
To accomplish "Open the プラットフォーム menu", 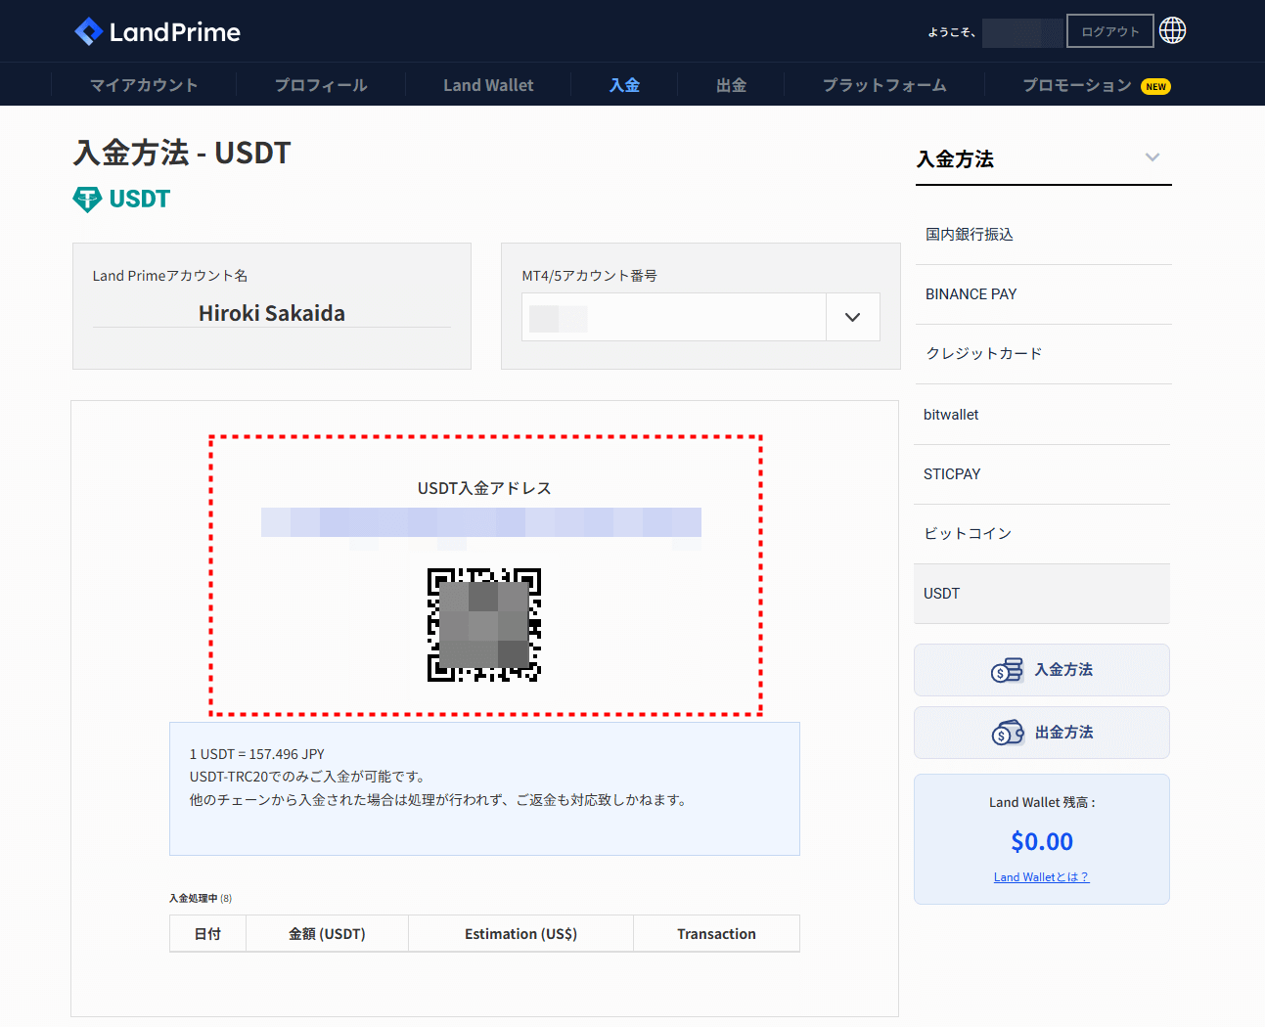I will [x=884, y=85].
